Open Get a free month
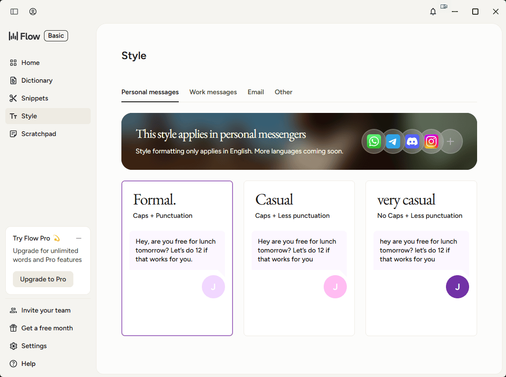Image resolution: width=506 pixels, height=377 pixels. point(47,328)
